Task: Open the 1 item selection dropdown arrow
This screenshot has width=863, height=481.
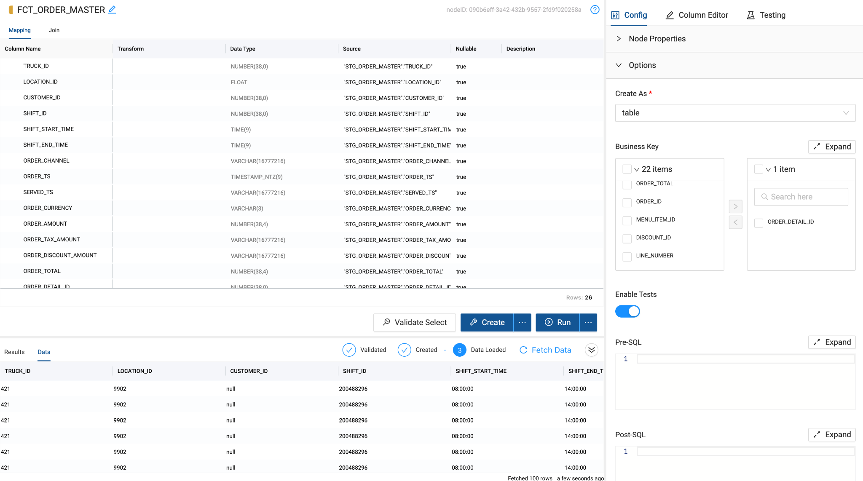Action: [x=768, y=170]
